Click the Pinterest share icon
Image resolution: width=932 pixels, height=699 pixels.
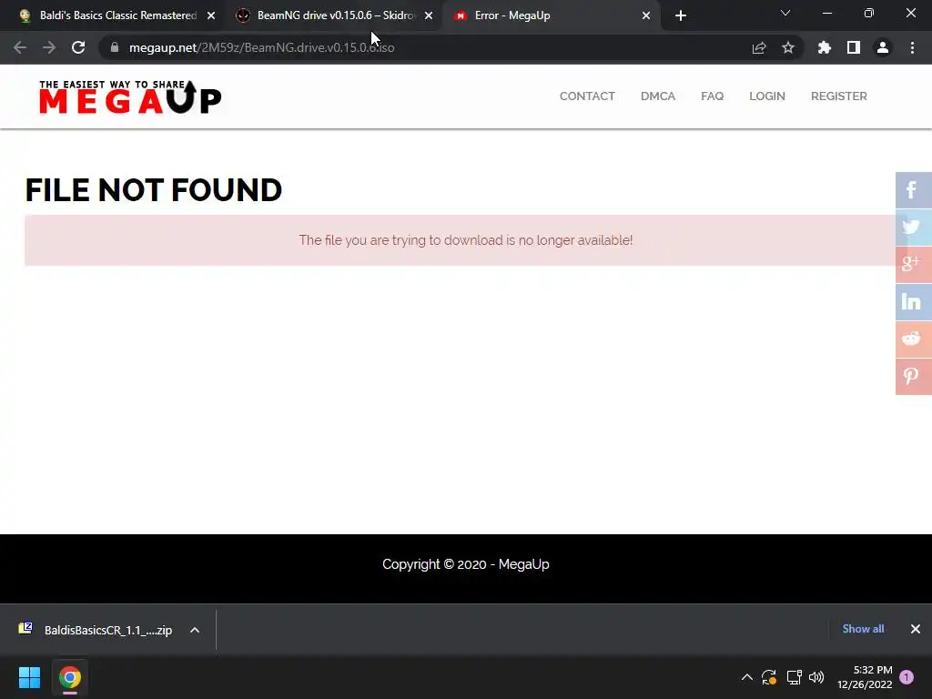[x=913, y=377]
